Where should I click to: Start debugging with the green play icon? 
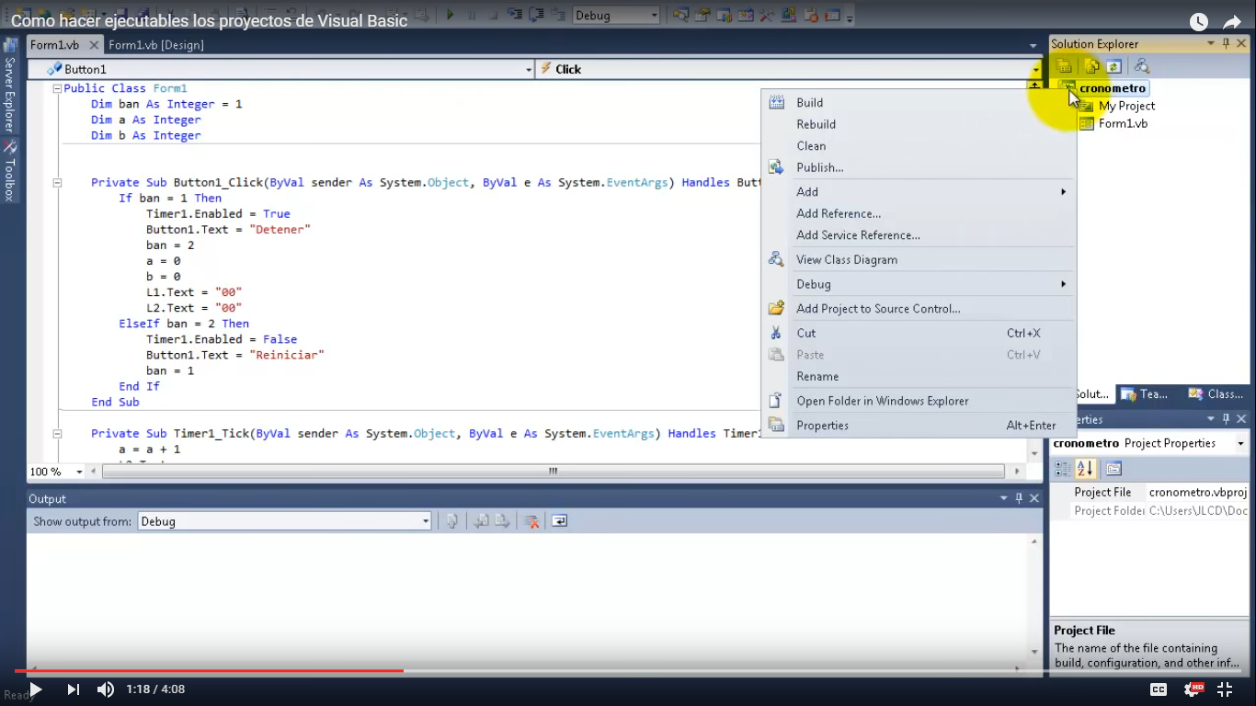coord(451,14)
